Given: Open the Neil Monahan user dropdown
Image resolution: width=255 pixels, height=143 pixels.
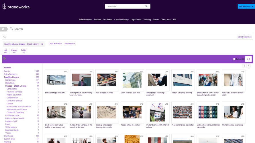Looking at the screenshot, I should tap(246, 6).
